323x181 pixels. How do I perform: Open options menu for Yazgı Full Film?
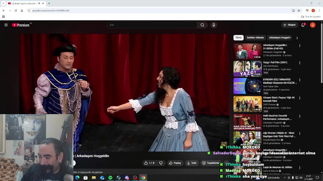tap(300, 63)
